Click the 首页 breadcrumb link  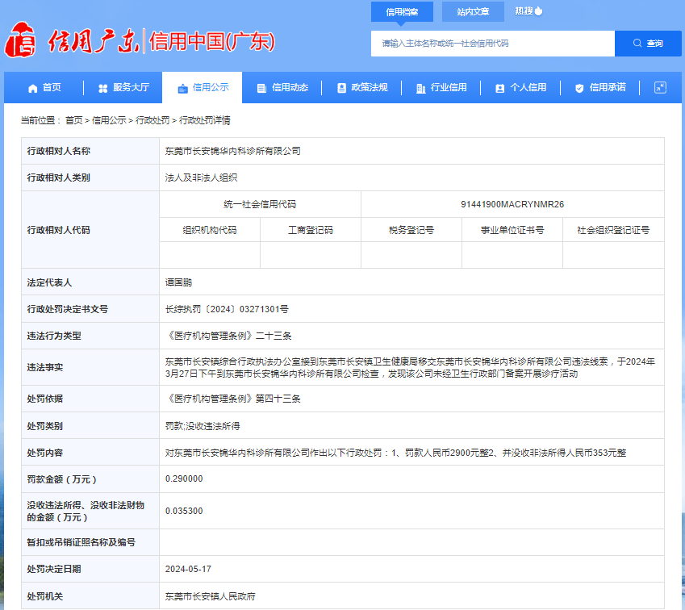point(74,120)
